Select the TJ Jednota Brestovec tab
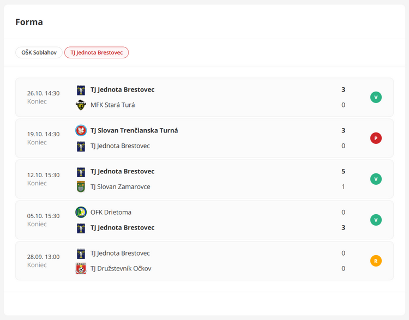Screen dimensions: 409x320 point(97,53)
